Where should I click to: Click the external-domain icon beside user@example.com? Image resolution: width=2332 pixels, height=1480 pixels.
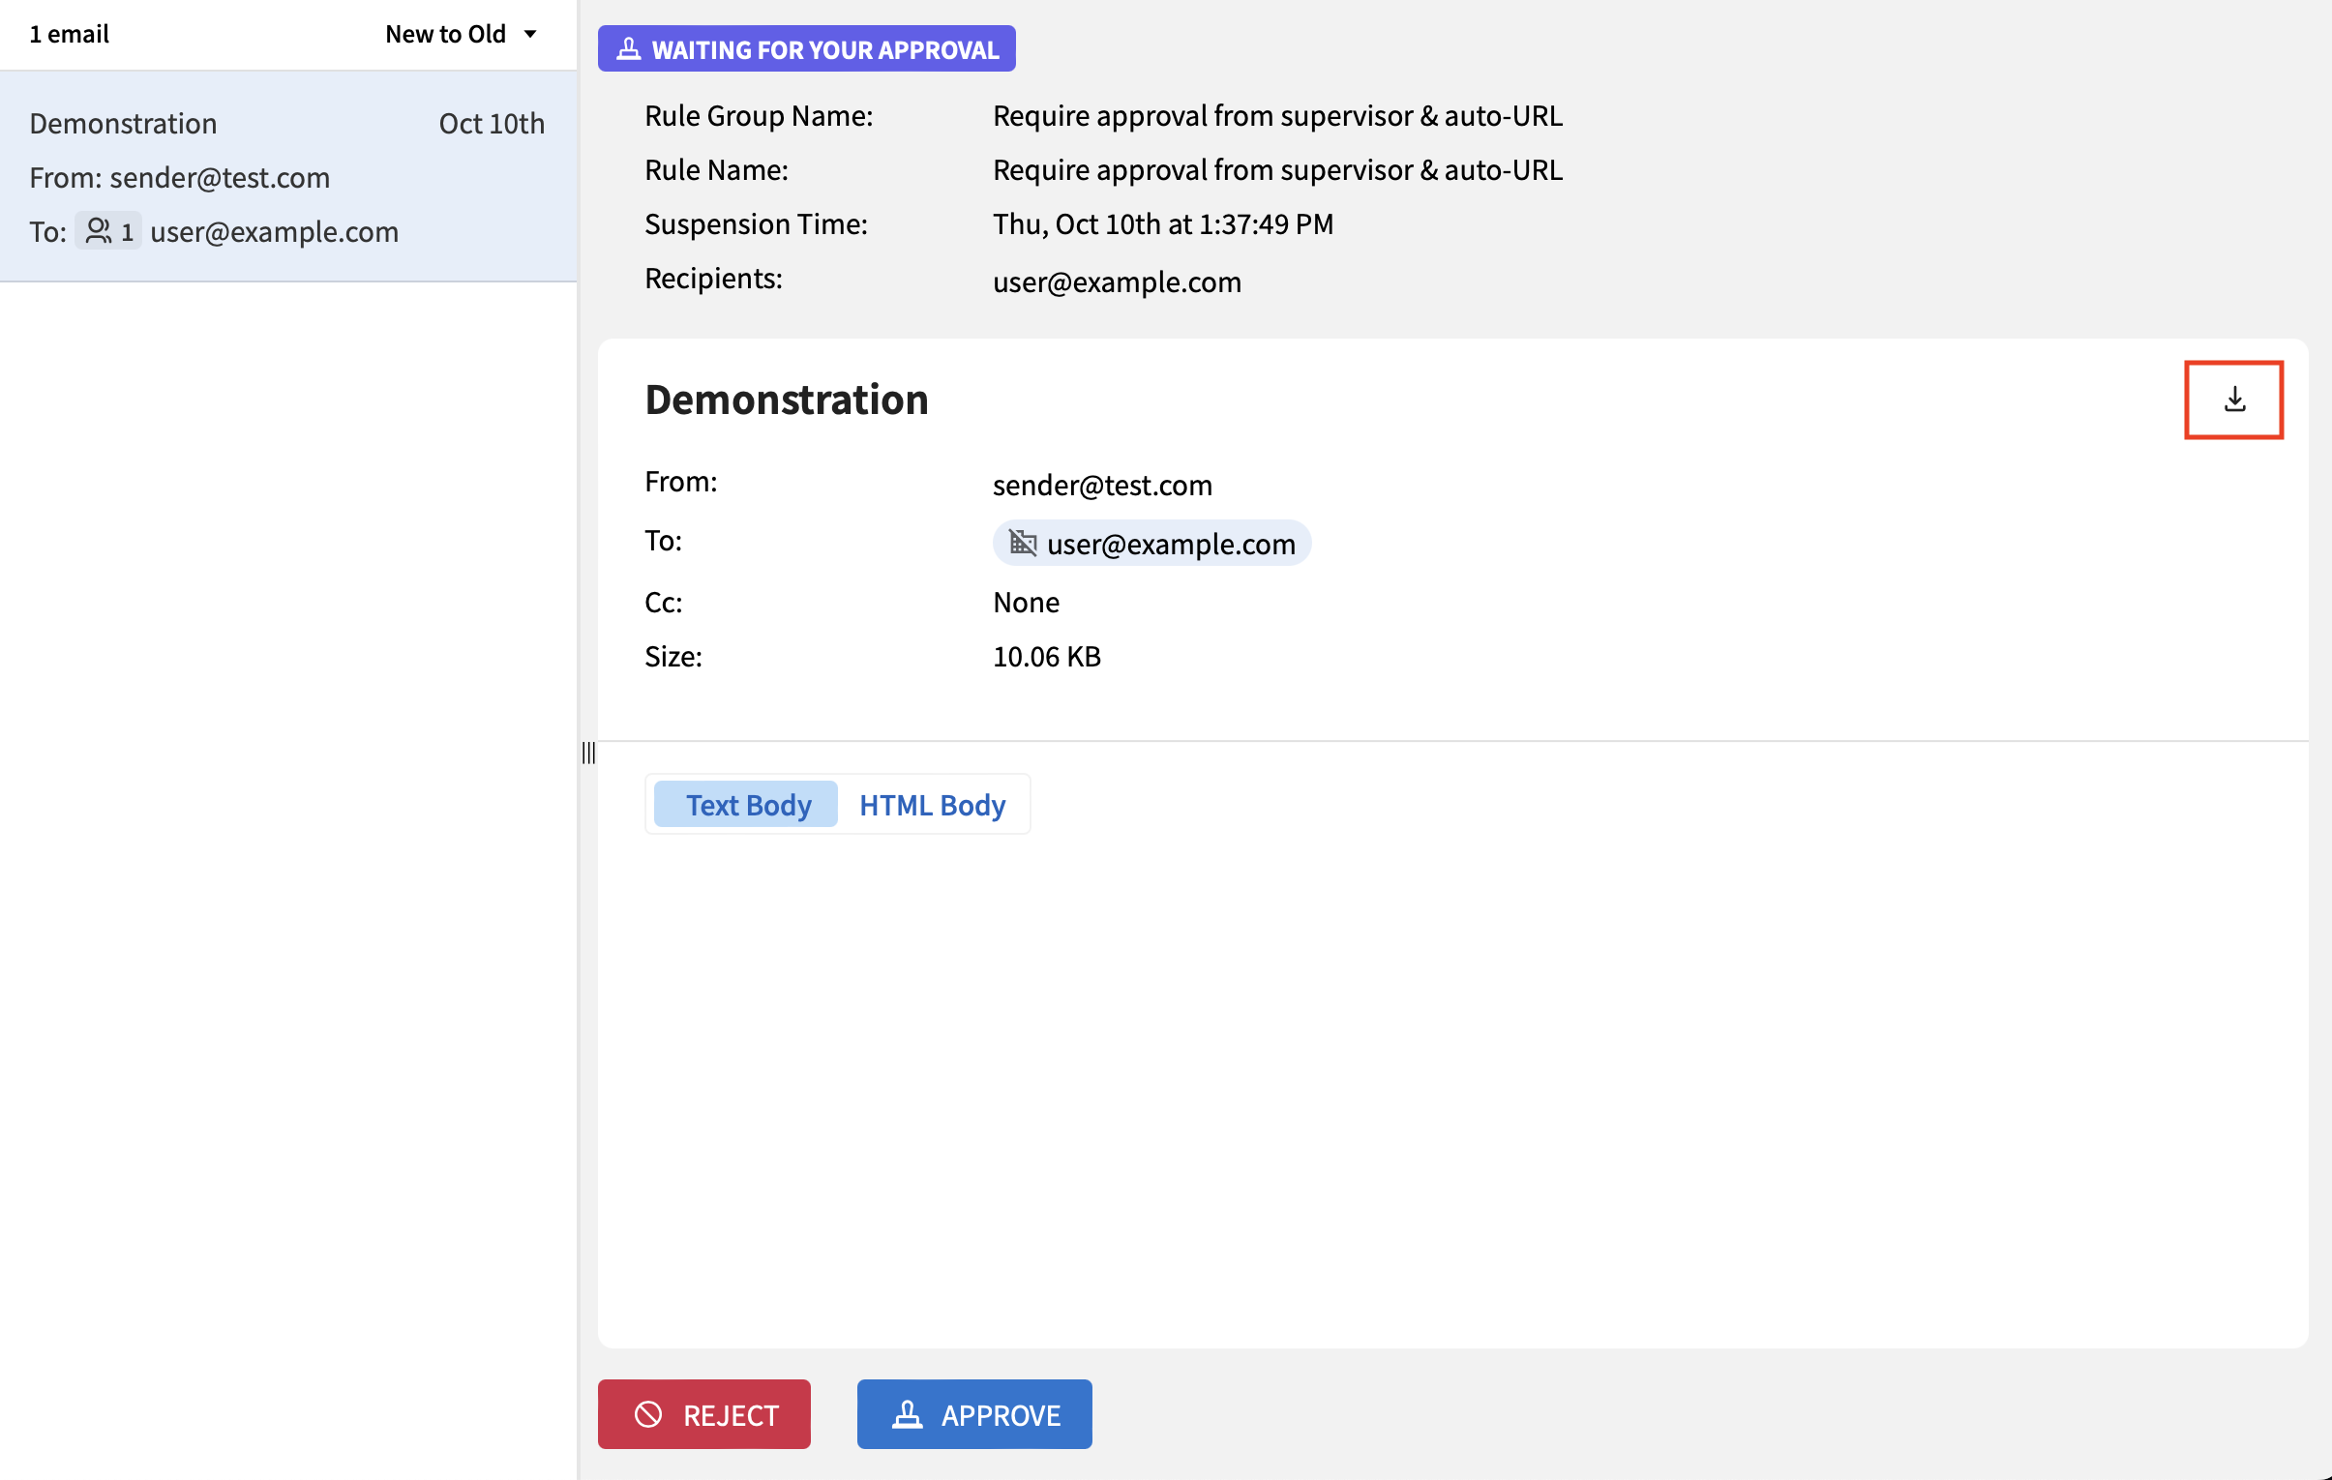1023,542
